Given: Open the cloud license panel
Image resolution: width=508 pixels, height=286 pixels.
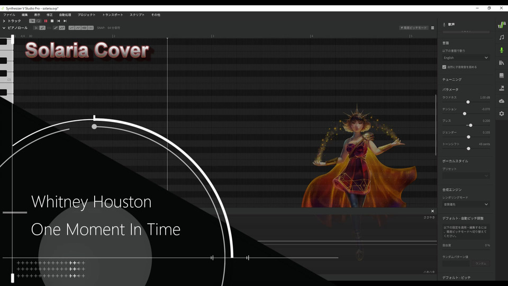Looking at the screenshot, I should click(502, 101).
